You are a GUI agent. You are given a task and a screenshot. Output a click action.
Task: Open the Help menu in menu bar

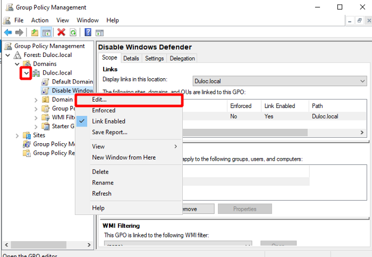(x=113, y=20)
